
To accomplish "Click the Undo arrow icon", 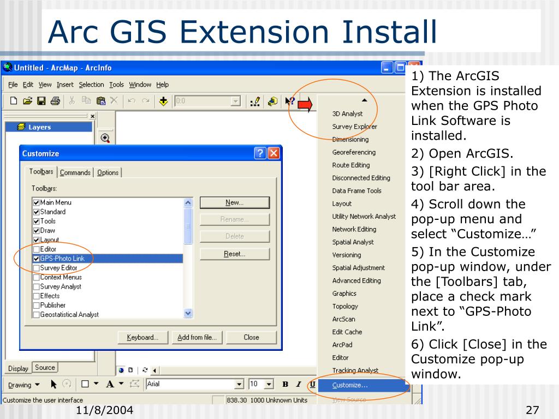I will (x=132, y=101).
